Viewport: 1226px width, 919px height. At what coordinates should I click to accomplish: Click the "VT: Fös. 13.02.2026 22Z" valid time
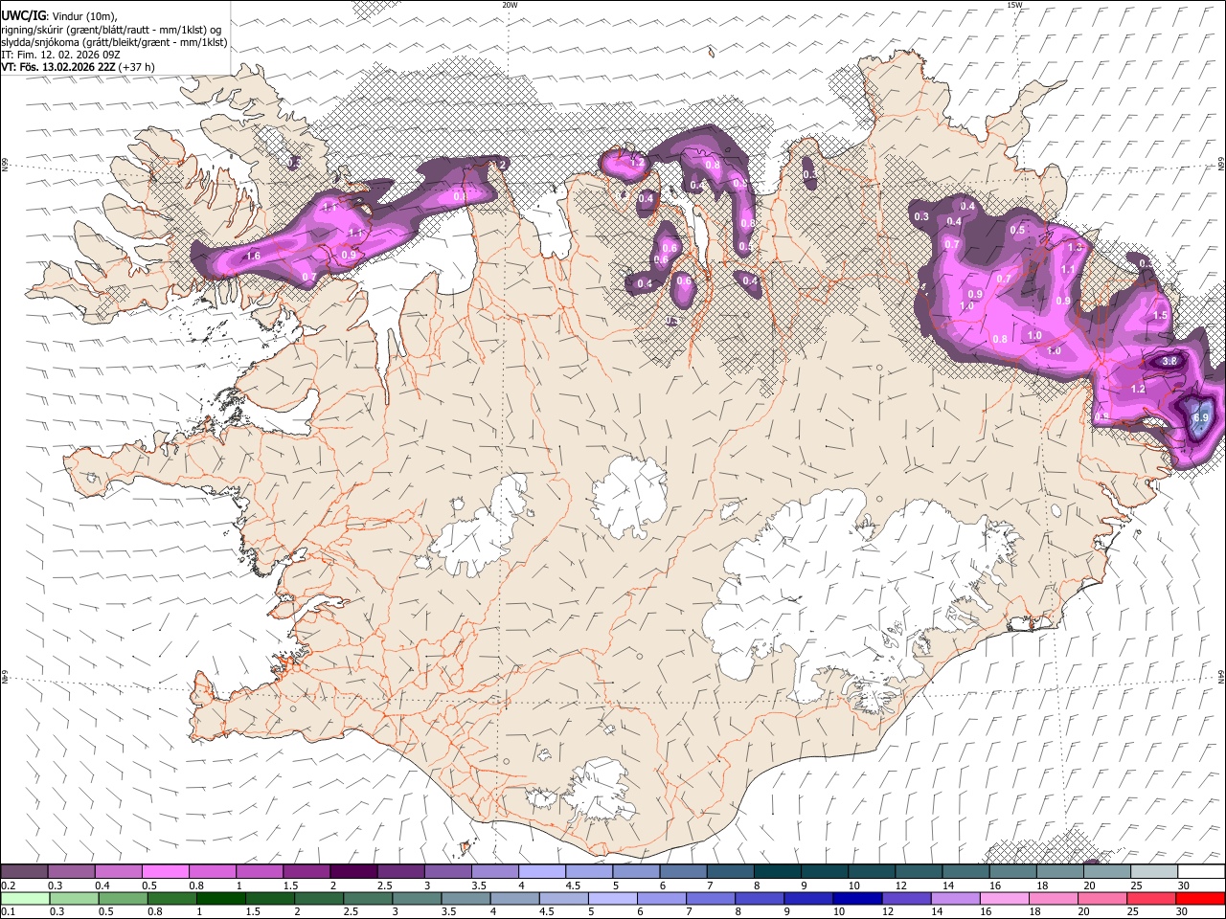click(58, 67)
